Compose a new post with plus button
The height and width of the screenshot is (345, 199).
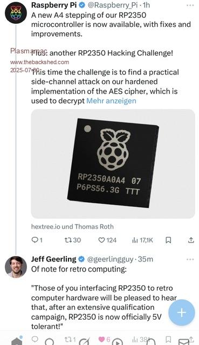pos(182,313)
